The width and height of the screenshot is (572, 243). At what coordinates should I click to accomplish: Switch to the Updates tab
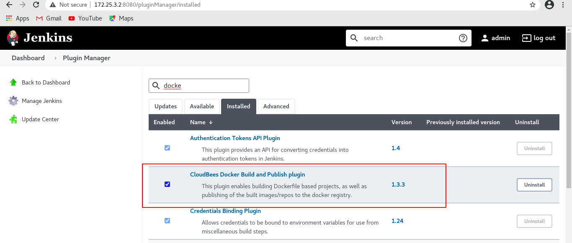166,106
